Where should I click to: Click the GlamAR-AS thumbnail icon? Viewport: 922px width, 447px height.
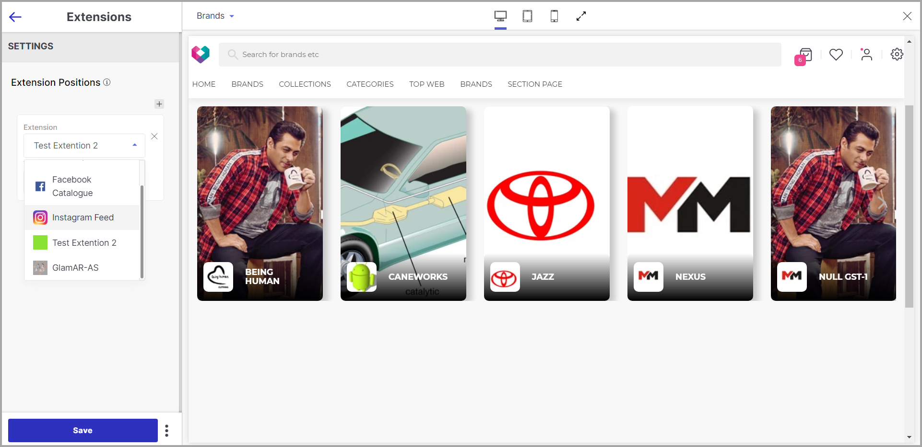click(x=40, y=268)
